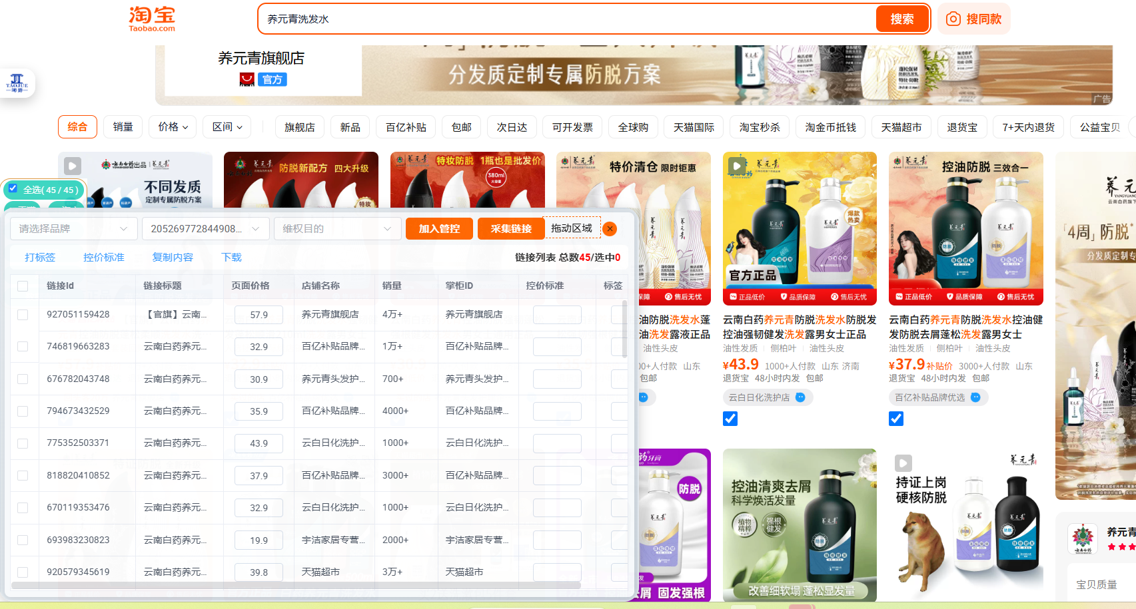Screen dimensions: 1136x609
Task: Uncheck the blue checkbox under 百亿补贴品牌优选
Action: pos(896,419)
